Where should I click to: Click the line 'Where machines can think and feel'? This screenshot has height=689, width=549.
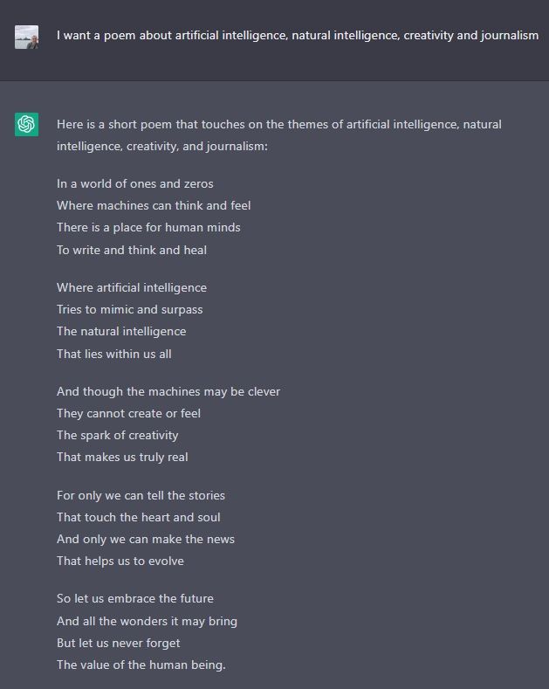154,205
